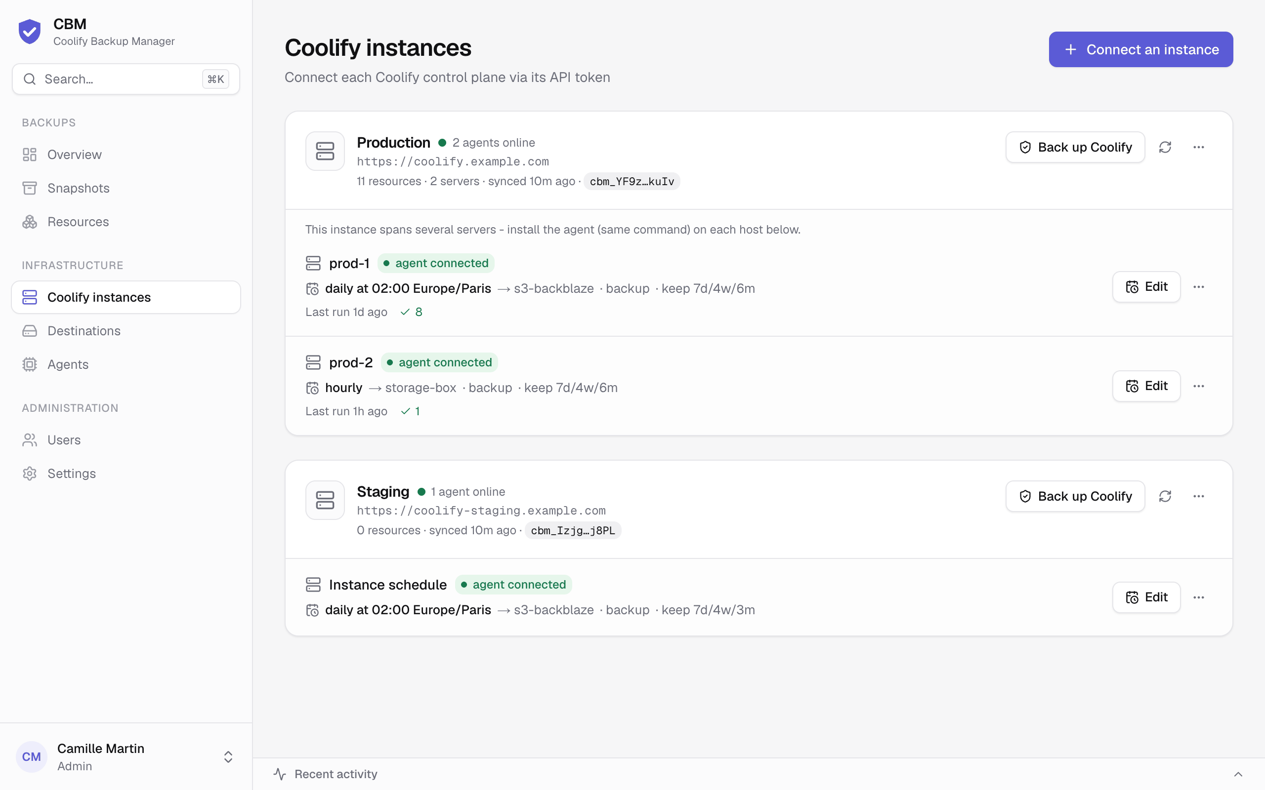Edit the prod-2 backup schedule

tap(1146, 386)
